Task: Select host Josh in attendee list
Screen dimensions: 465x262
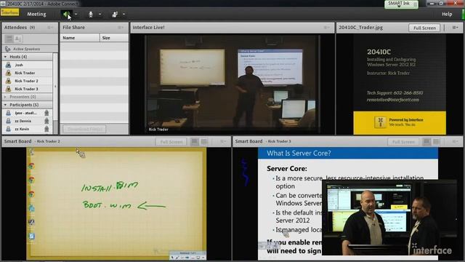Action: tap(28, 65)
